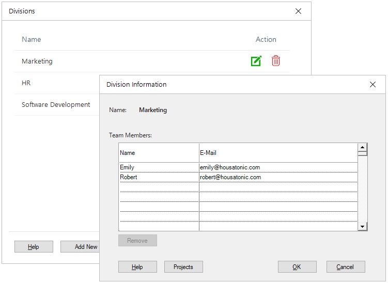Click Add New button in Divisions window

tap(80, 247)
